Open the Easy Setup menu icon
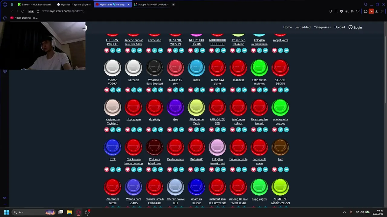This screenshot has width=387, height=217. (382, 11)
